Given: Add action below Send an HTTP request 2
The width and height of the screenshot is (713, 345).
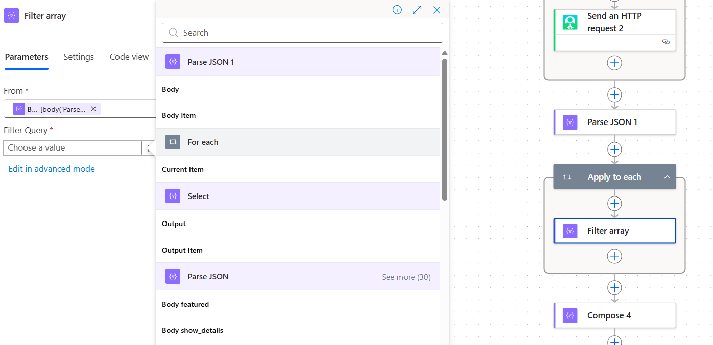Looking at the screenshot, I should 614,63.
